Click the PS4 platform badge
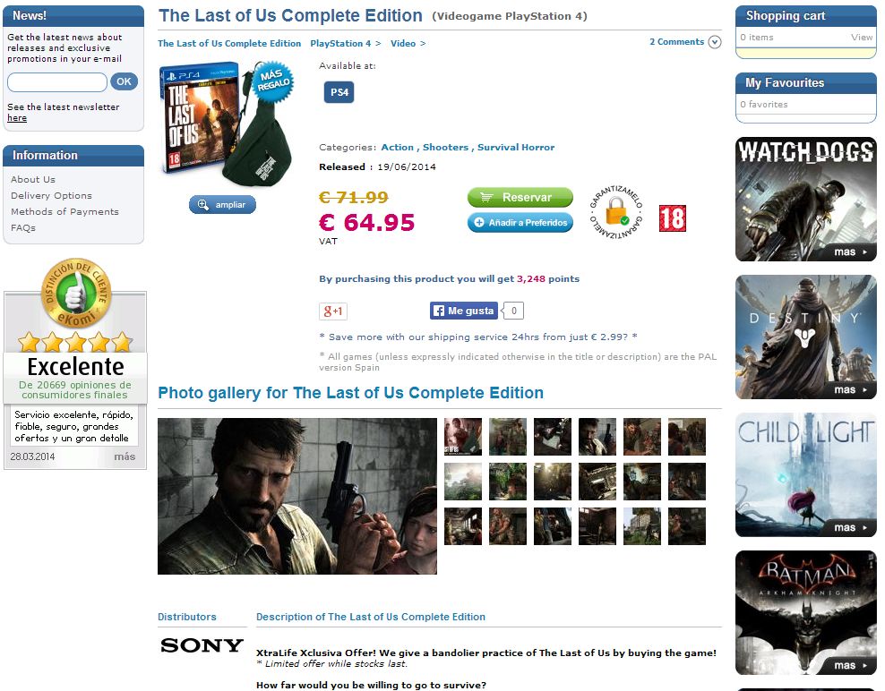The height and width of the screenshot is (691, 885). pos(339,92)
